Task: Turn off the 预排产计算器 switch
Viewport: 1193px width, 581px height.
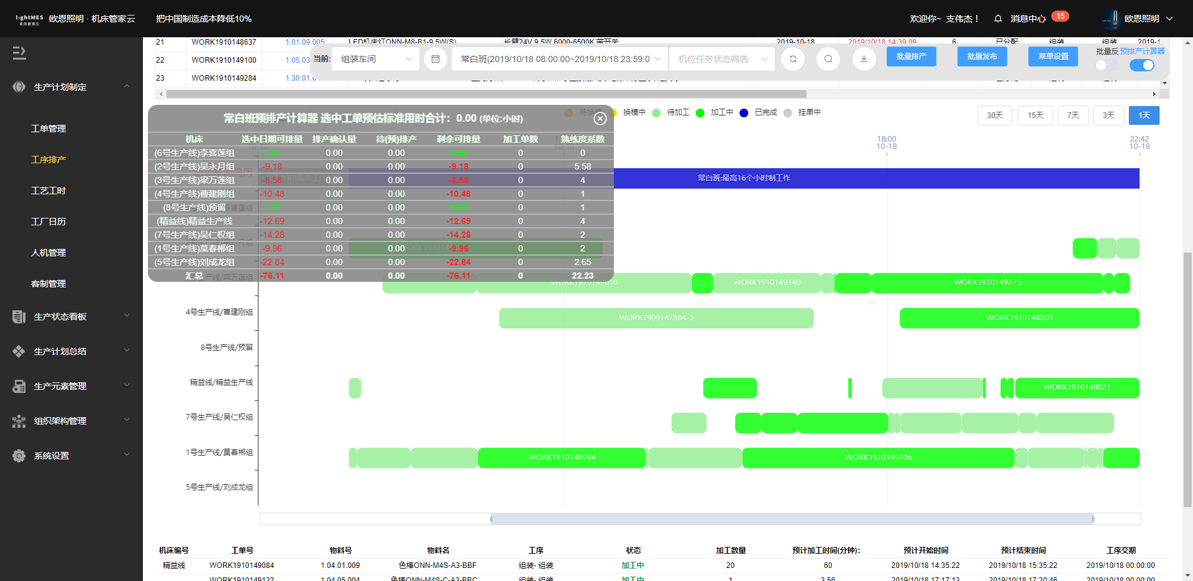Action: click(x=1141, y=65)
